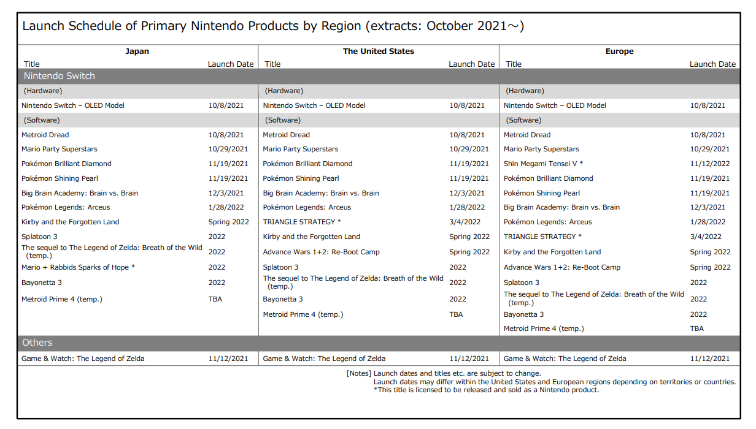Select The United States column heading
756x429 pixels.
coord(378,51)
